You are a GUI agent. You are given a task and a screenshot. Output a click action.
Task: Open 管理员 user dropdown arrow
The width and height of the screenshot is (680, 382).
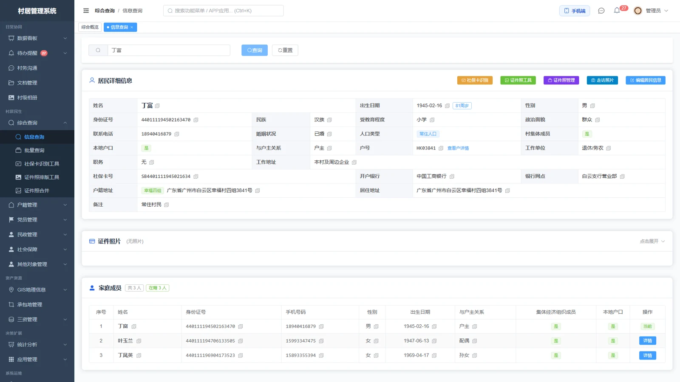point(666,11)
